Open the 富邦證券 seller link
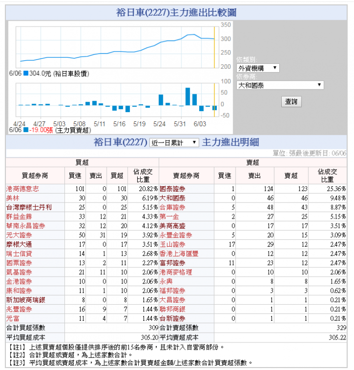 point(173,263)
